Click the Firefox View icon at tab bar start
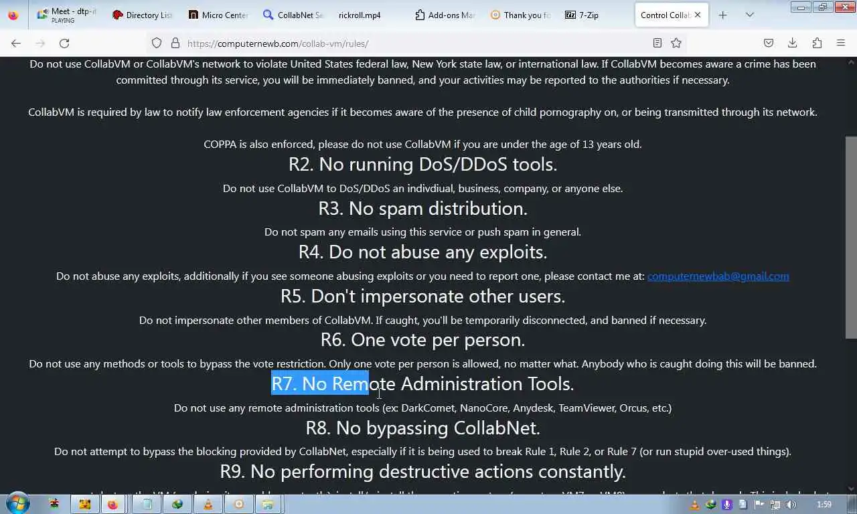 tap(13, 15)
